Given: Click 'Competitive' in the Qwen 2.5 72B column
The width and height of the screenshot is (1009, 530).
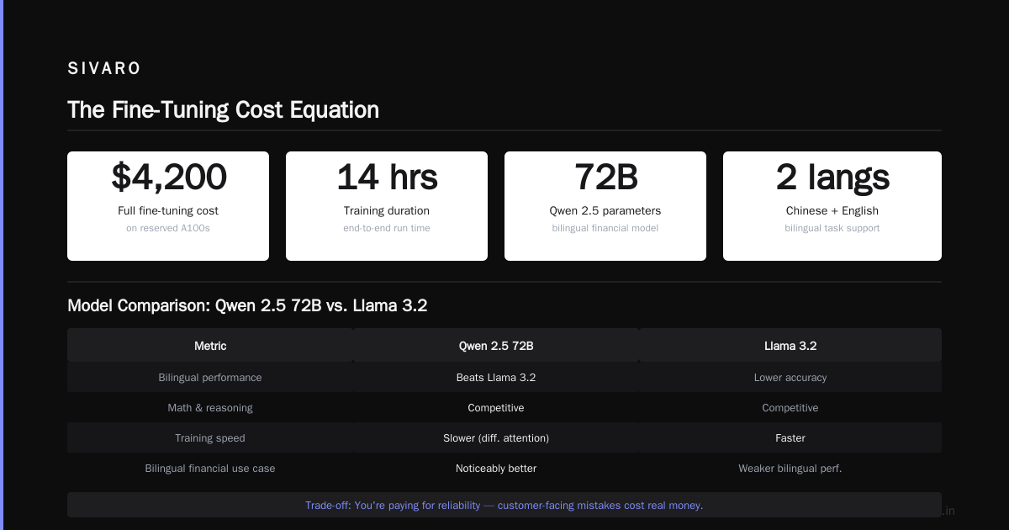Looking at the screenshot, I should click(496, 408).
